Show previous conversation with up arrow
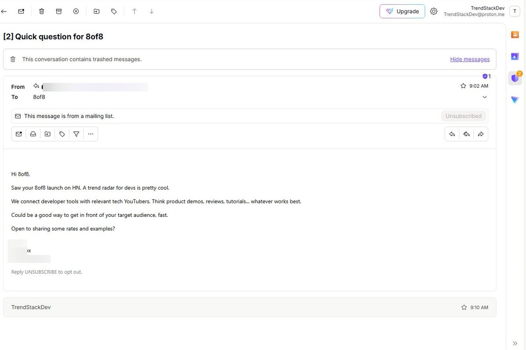526x350 pixels. tap(135, 11)
